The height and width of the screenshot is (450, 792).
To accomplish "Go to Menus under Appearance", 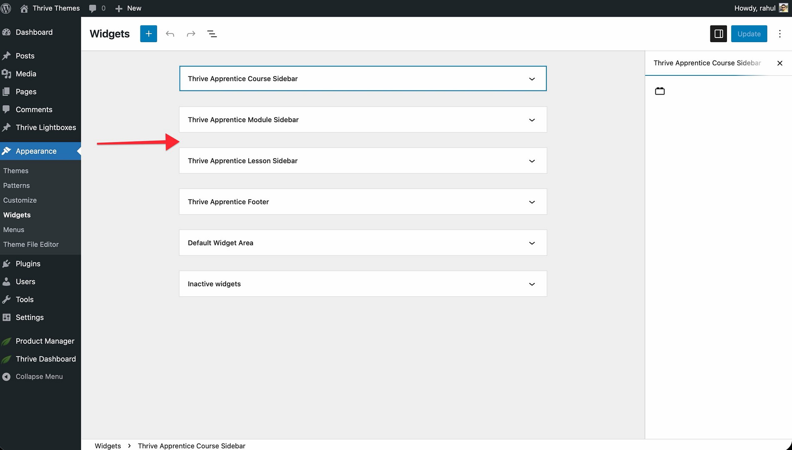I will 14,230.
